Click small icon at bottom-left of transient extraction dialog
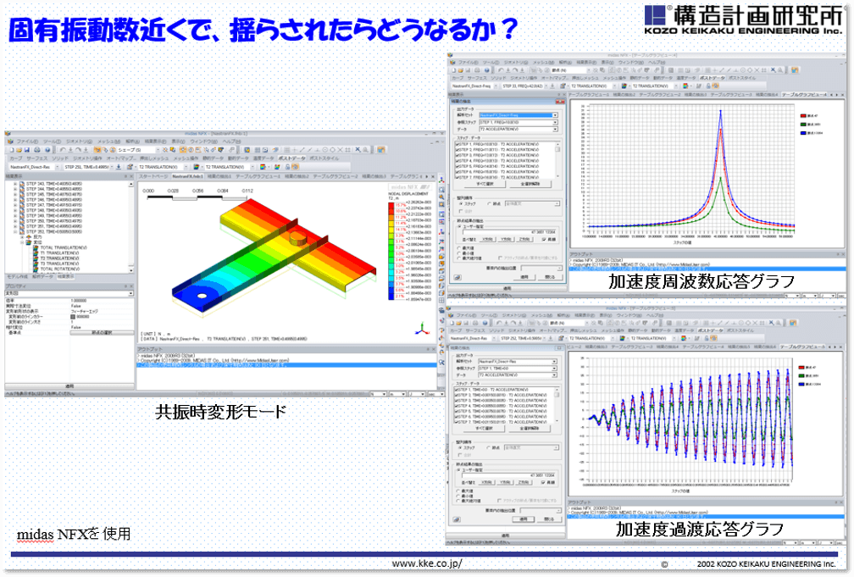The height and width of the screenshot is (577, 854). 457,519
